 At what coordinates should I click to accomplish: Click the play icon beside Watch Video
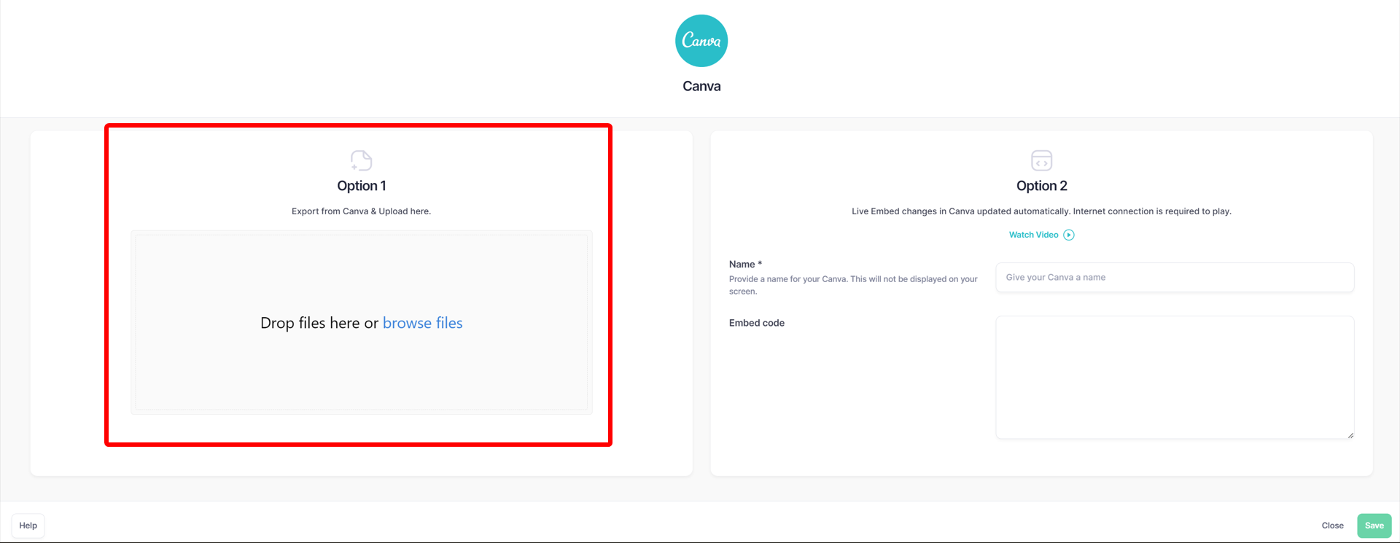coord(1069,235)
